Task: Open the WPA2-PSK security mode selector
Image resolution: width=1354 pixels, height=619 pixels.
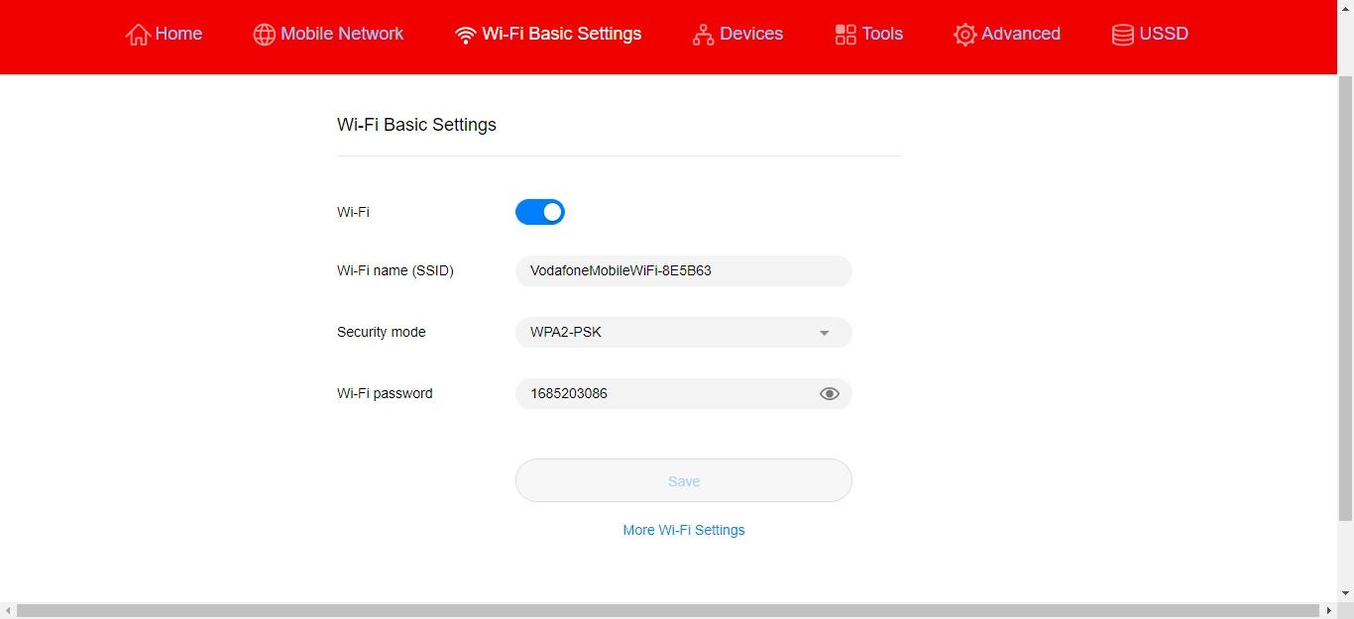Action: [x=664, y=333]
